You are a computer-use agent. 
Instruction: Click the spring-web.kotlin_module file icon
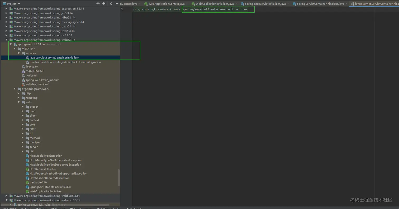23,80
